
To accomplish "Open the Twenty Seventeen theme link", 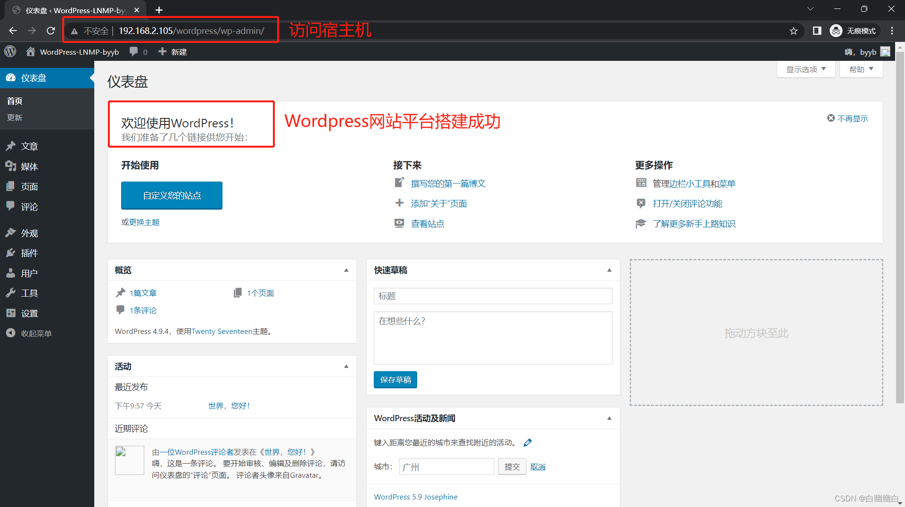I will click(222, 331).
